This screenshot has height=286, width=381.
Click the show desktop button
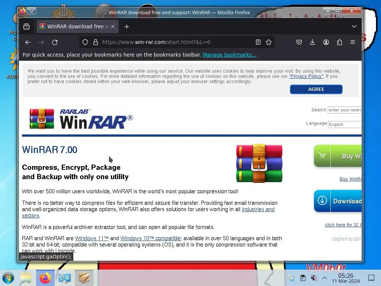pos(371,278)
